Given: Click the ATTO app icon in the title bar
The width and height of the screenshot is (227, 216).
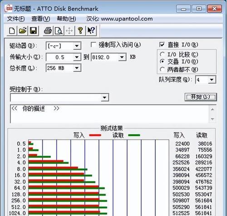Looking at the screenshot, I should tap(8, 8).
